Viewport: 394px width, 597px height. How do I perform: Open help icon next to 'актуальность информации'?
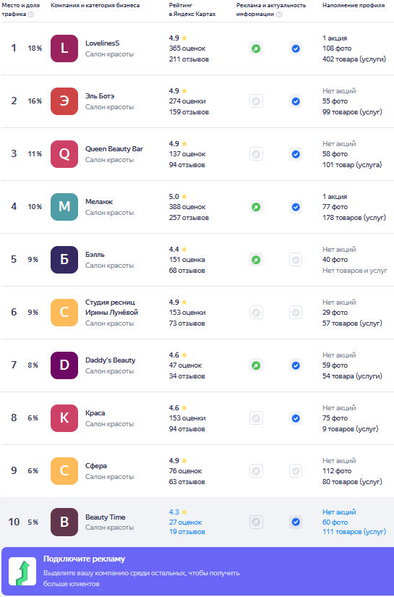[279, 14]
